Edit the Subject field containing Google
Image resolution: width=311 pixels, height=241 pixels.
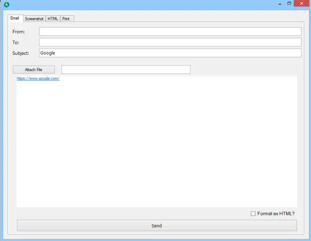170,53
